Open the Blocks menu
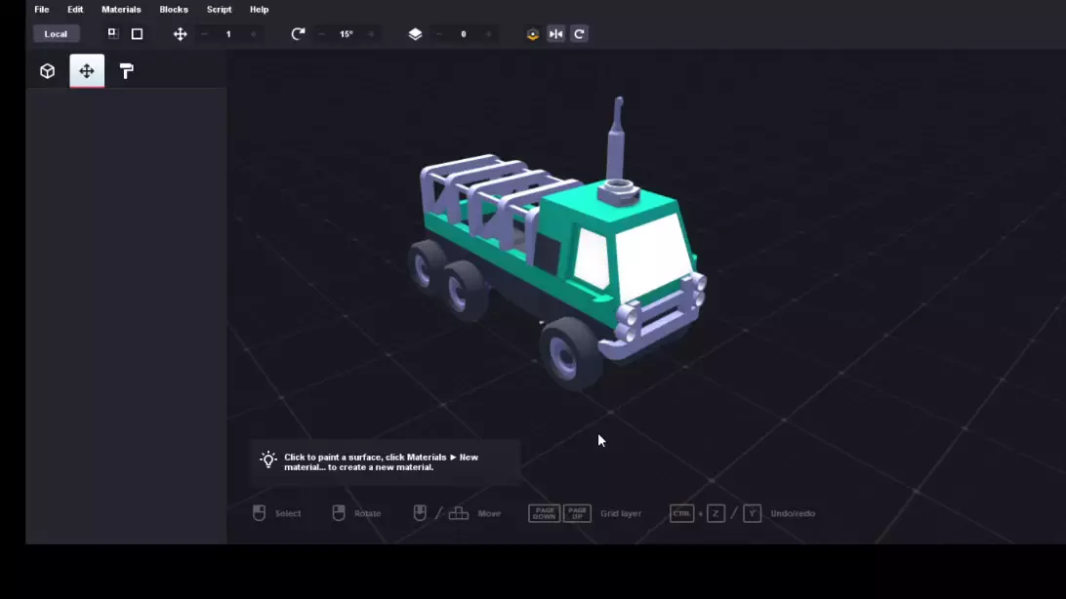 coord(174,10)
